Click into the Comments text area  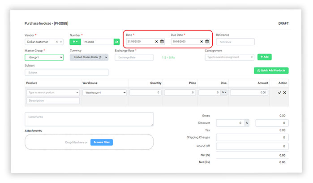[89, 119]
